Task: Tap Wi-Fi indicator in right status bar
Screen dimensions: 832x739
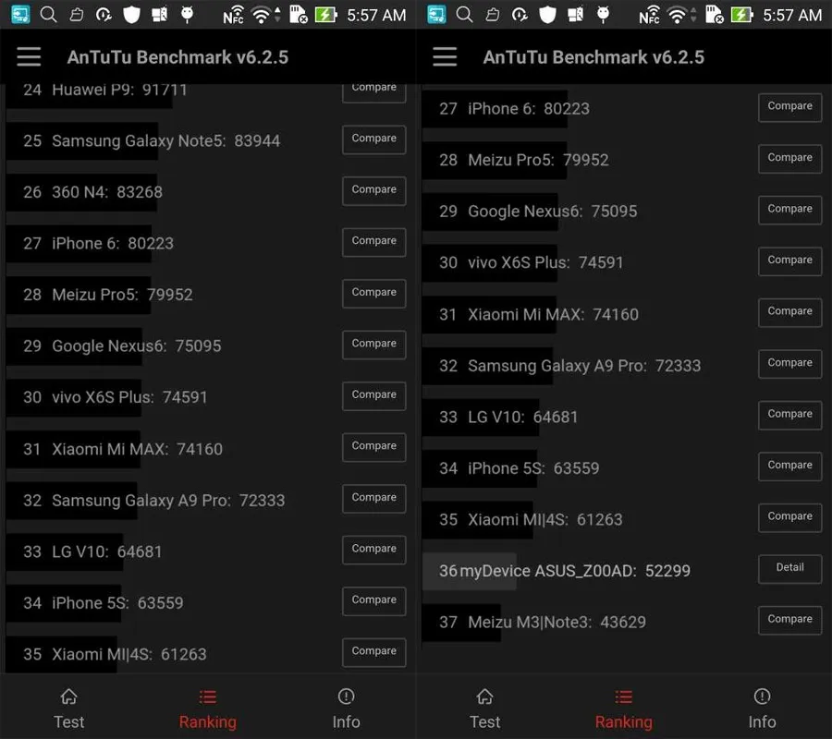Action: (x=677, y=15)
